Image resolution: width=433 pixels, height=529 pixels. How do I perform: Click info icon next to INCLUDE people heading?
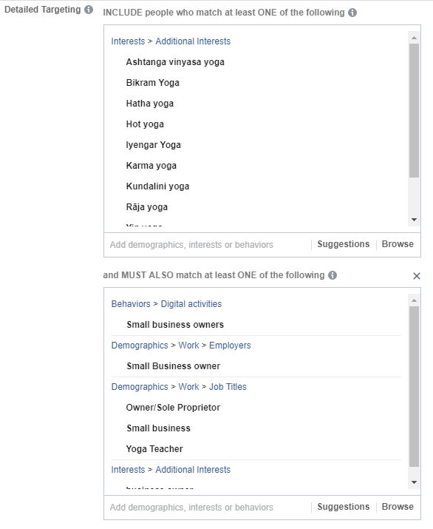coord(352,13)
